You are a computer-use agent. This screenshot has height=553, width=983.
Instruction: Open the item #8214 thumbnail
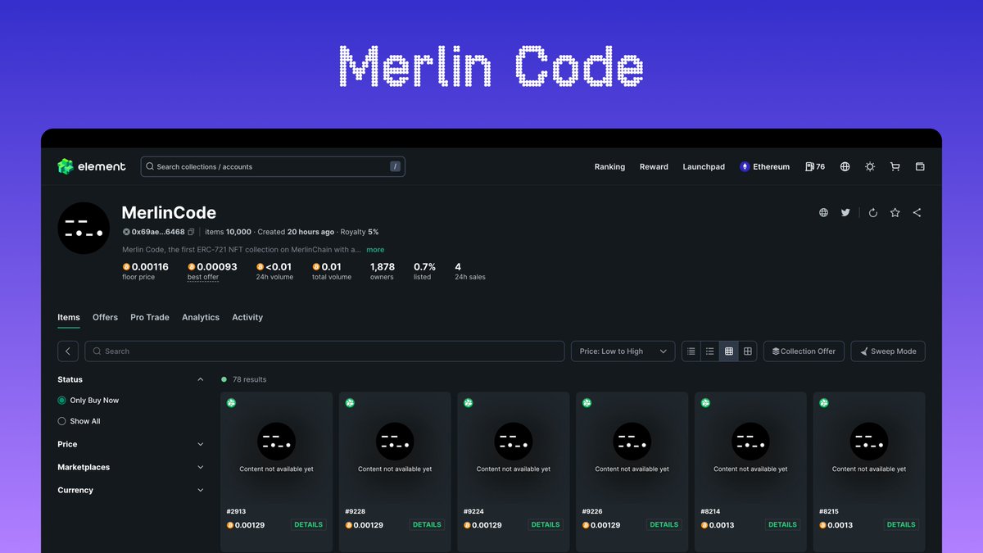click(750, 447)
